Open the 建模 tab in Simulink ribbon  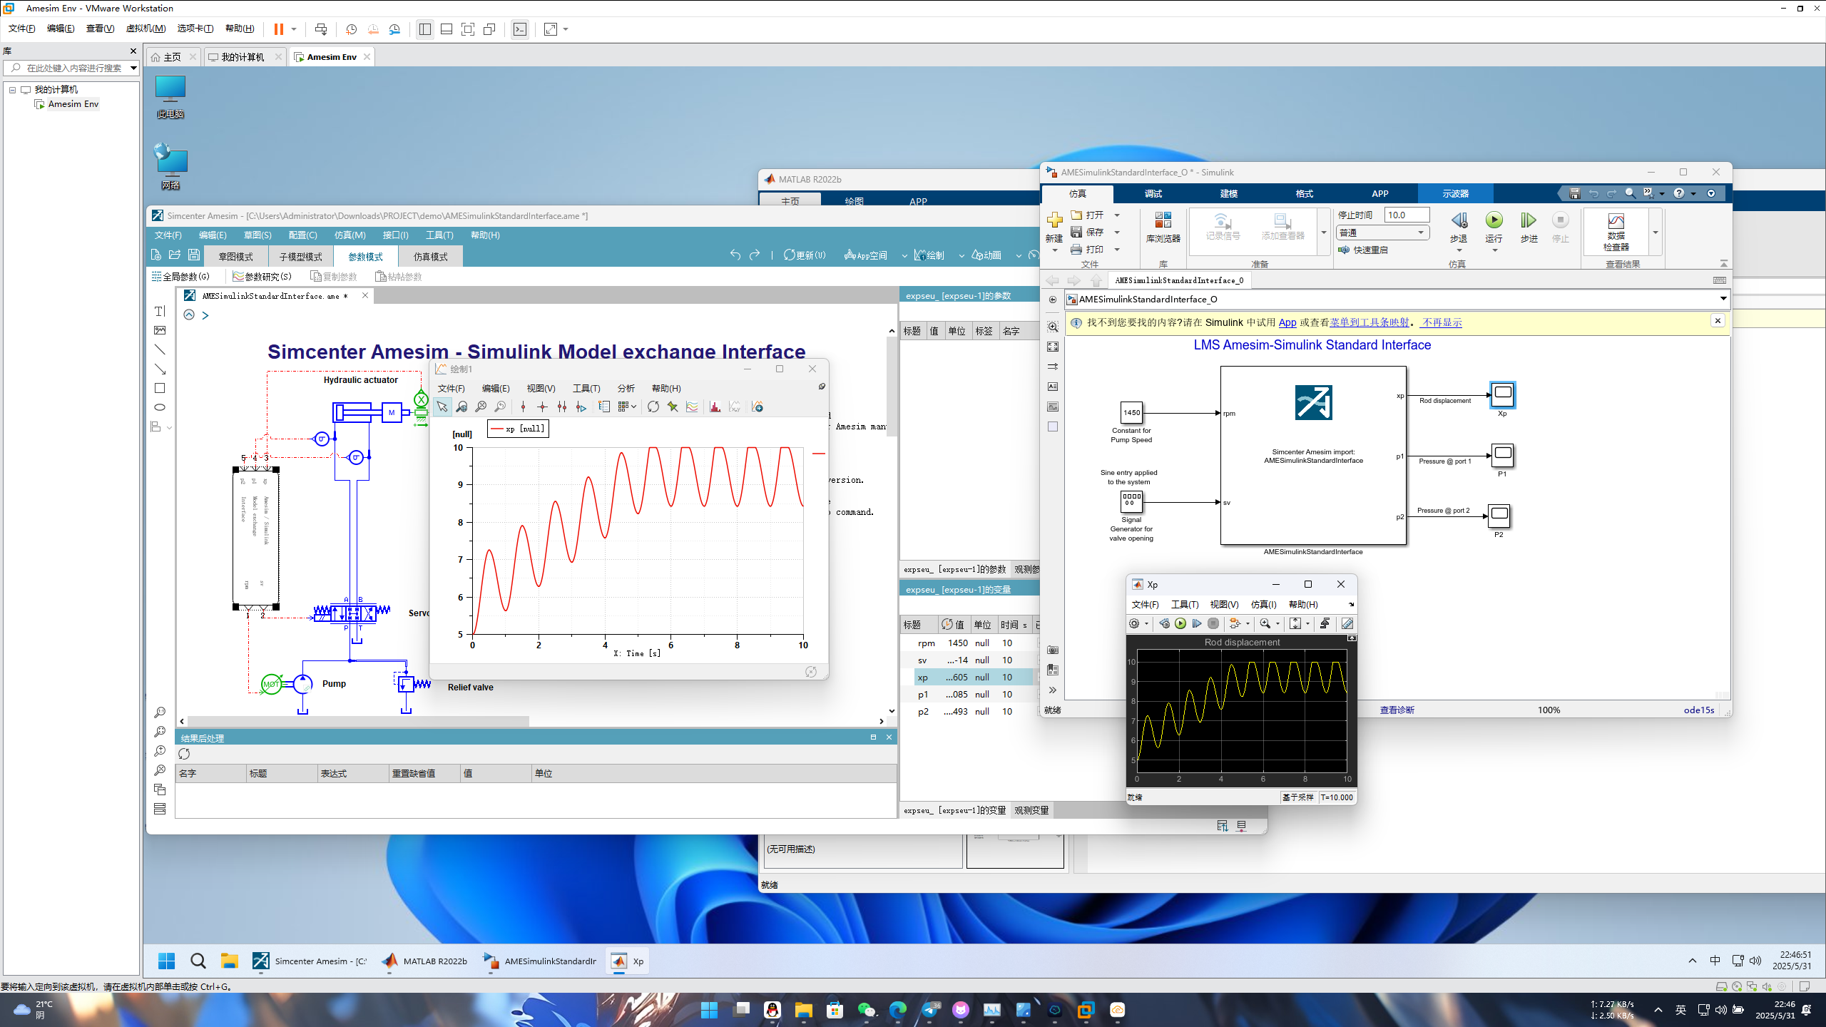[x=1229, y=193]
